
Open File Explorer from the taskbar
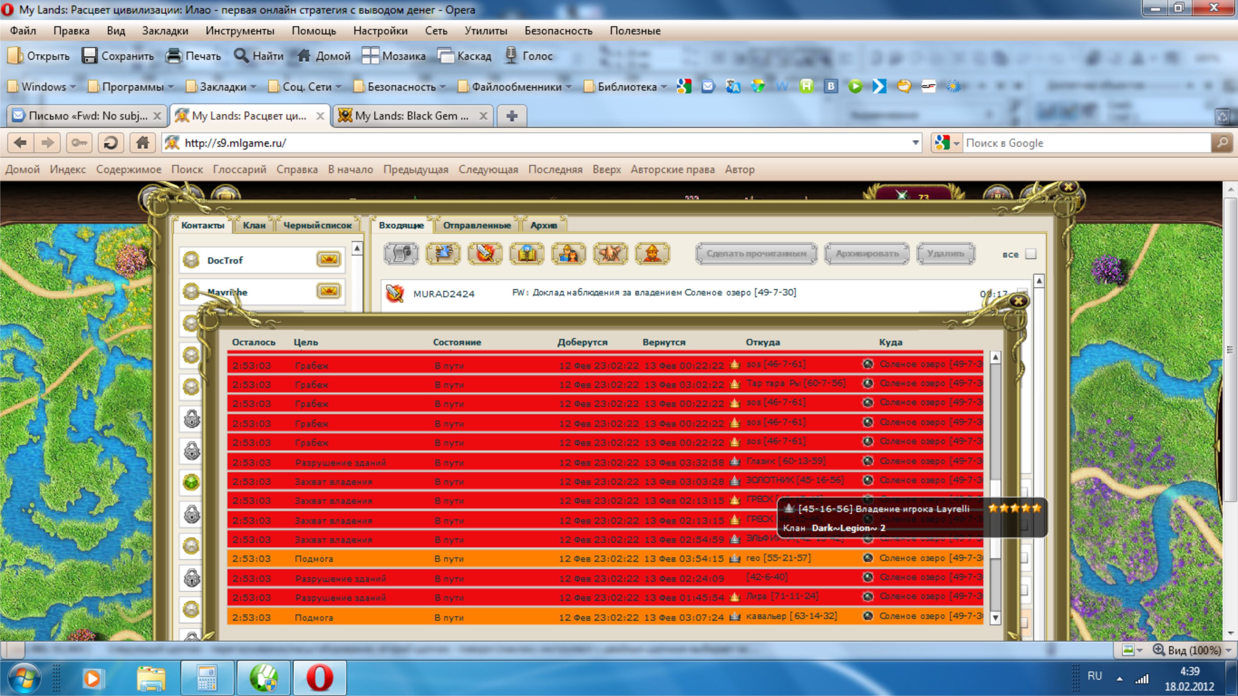pyautogui.click(x=151, y=678)
